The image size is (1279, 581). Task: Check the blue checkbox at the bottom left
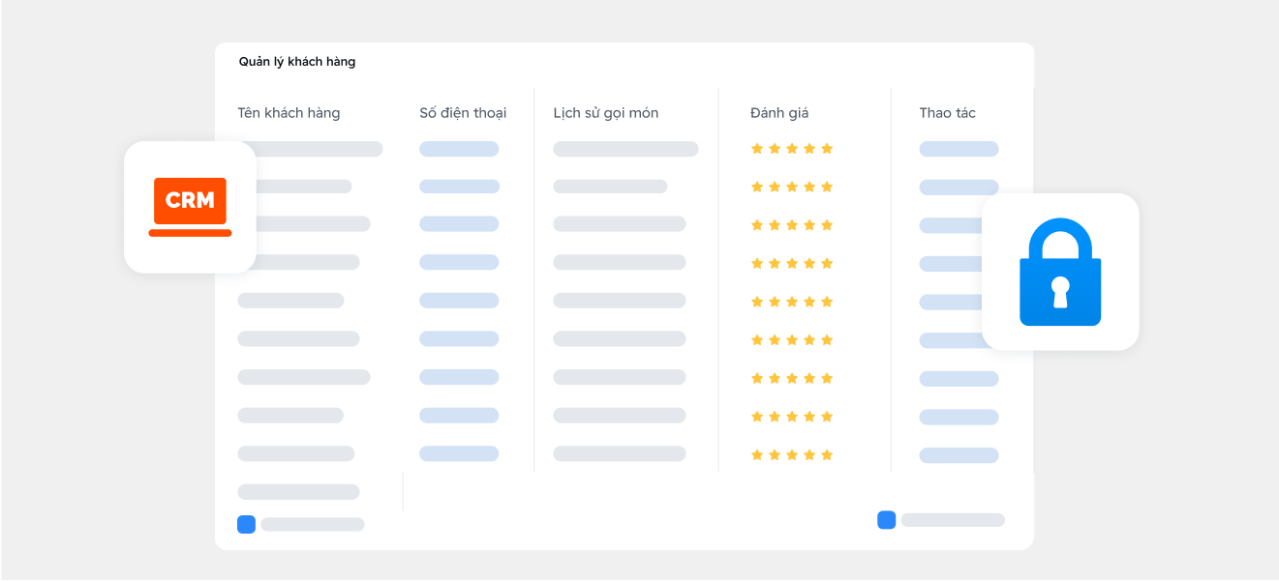[246, 524]
